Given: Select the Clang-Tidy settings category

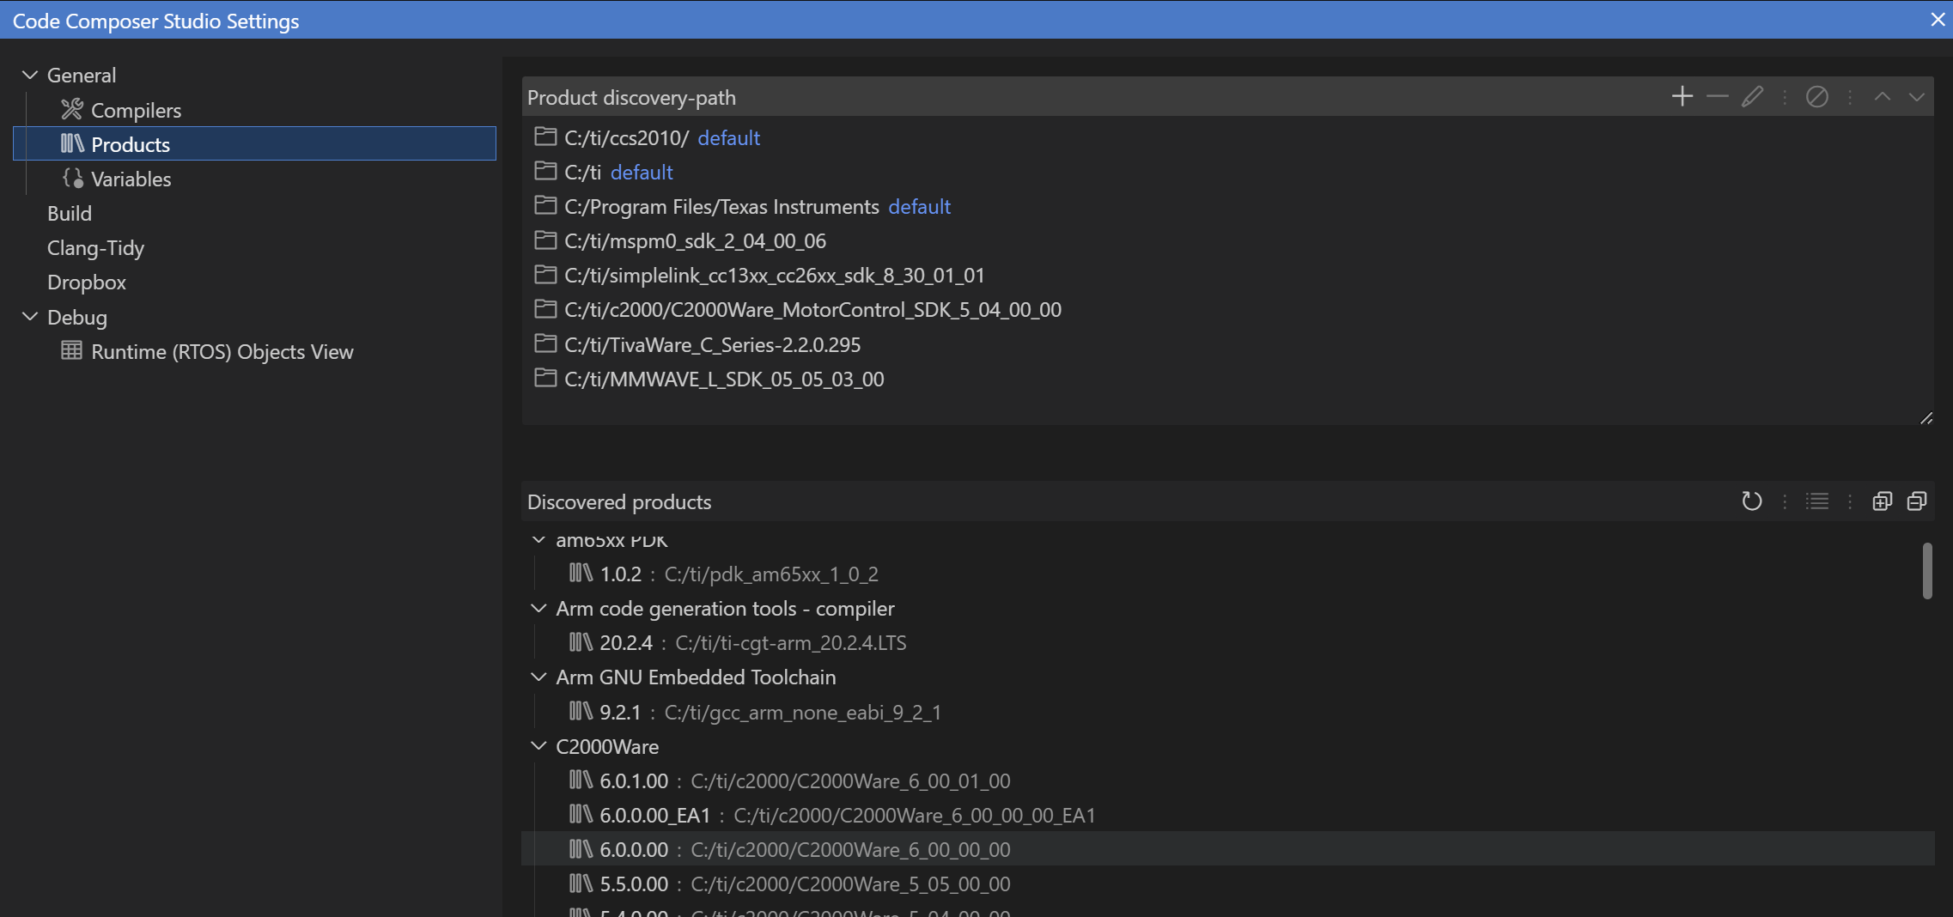Looking at the screenshot, I should point(95,248).
